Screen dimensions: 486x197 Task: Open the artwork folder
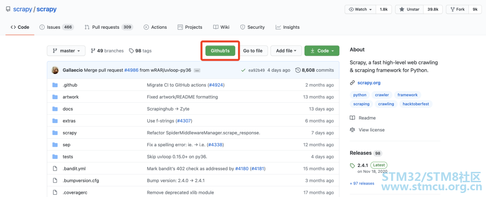point(71,97)
